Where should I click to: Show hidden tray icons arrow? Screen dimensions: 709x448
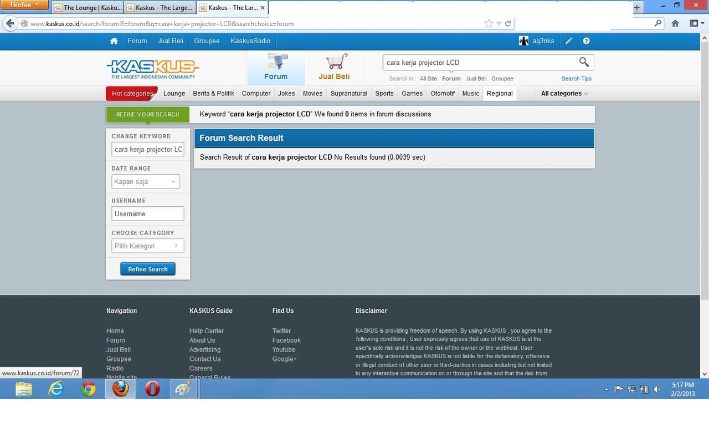point(607,389)
